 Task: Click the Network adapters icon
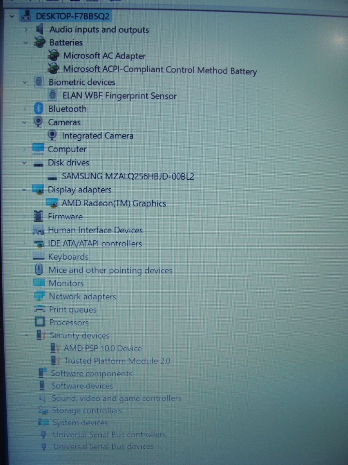coord(39,296)
